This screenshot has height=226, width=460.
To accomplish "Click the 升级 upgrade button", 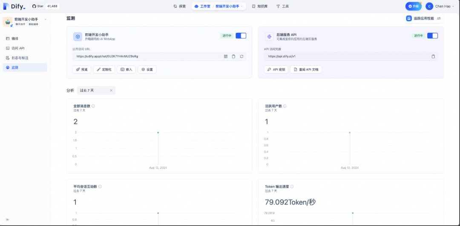I will (x=413, y=6).
